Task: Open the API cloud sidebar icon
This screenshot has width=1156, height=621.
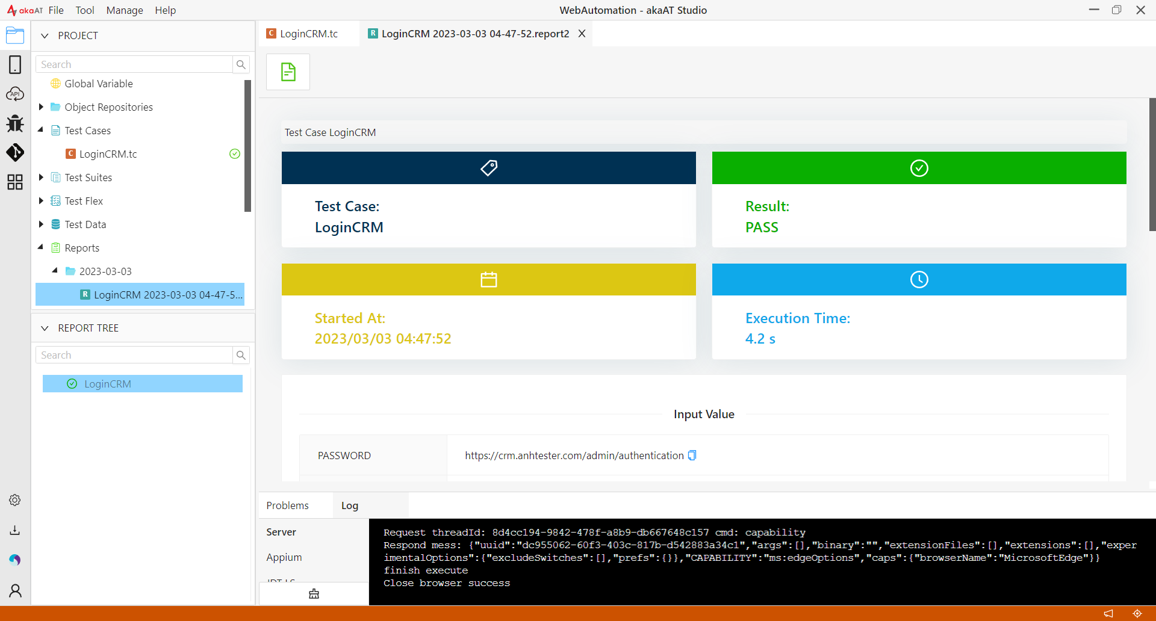Action: tap(15, 94)
